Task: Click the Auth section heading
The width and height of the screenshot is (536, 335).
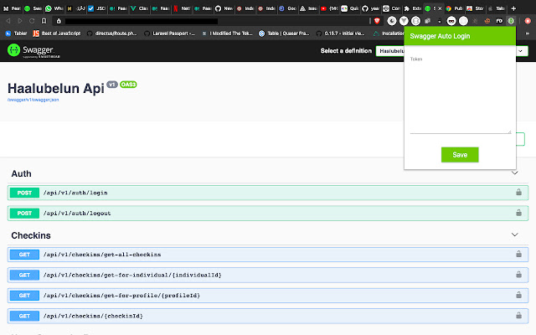Action: pyautogui.click(x=21, y=173)
